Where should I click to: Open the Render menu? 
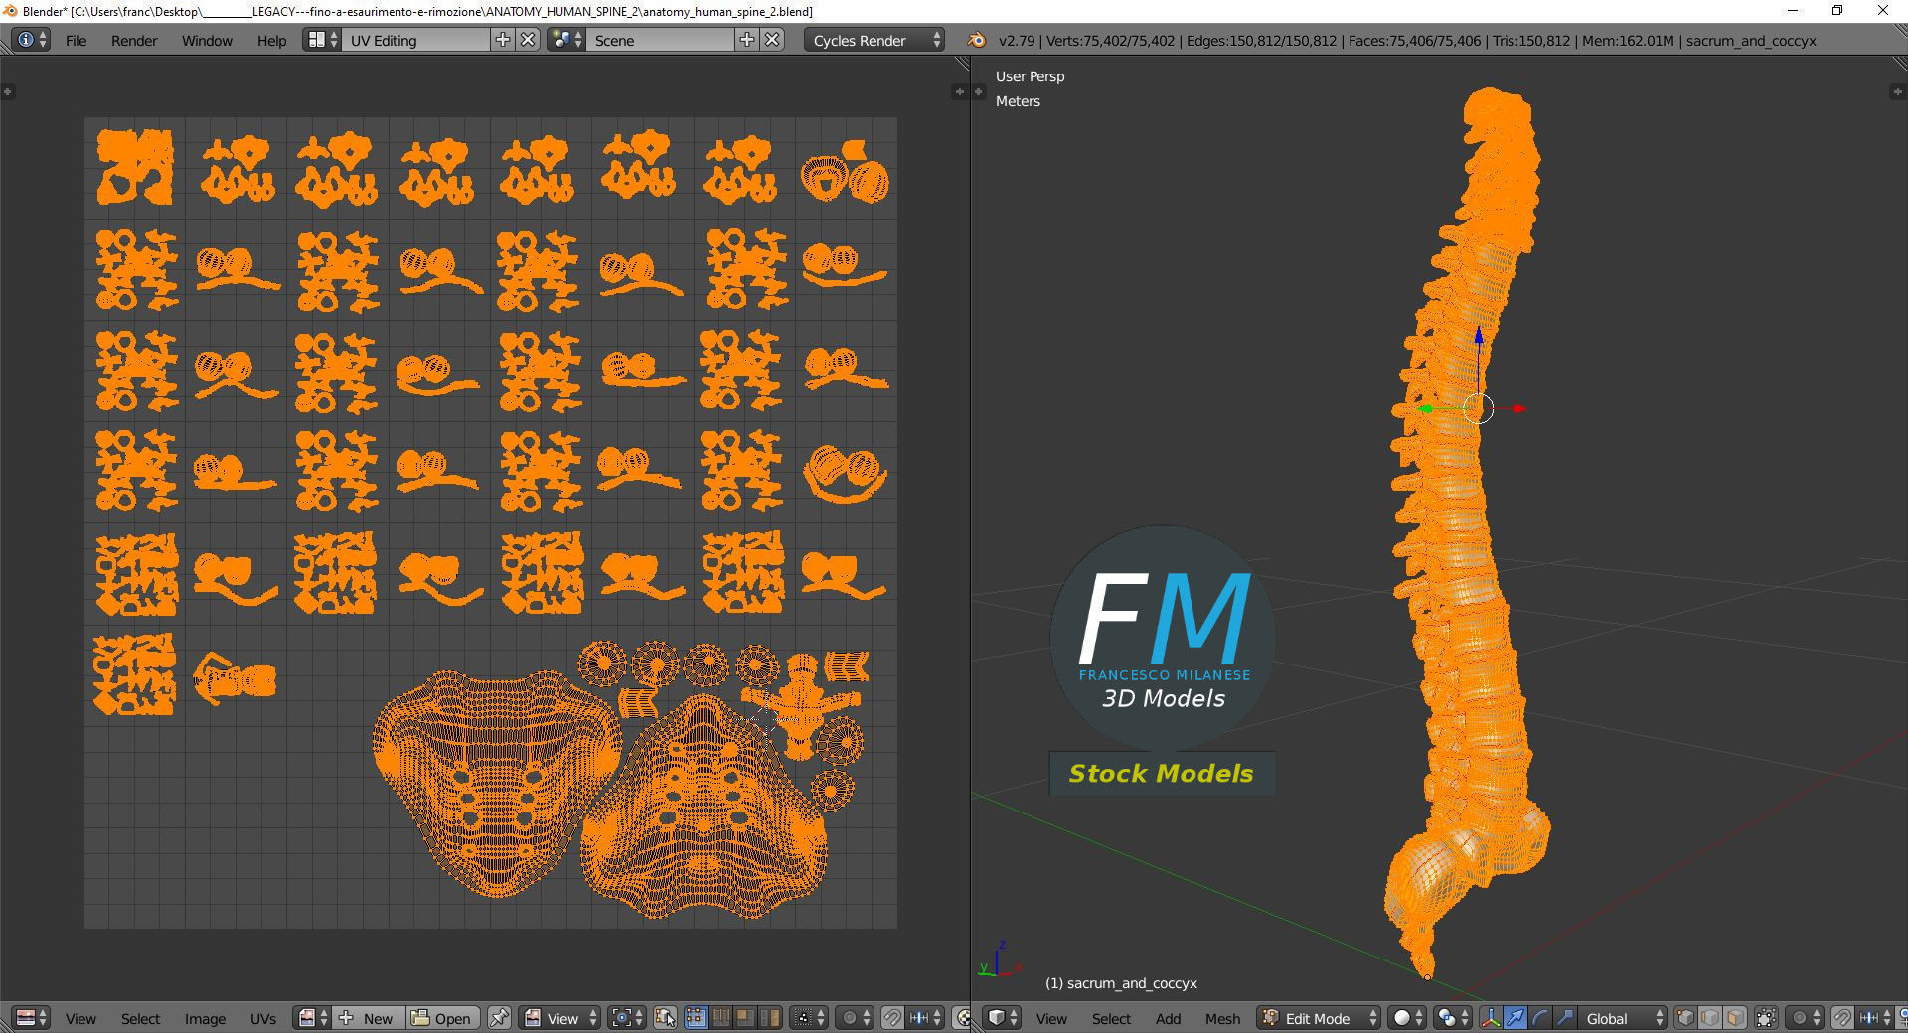134,41
